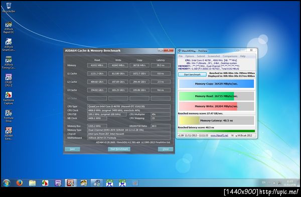Click the blue Memory-Copy result bar
Viewport: 301px width, 197px height.
[216, 84]
